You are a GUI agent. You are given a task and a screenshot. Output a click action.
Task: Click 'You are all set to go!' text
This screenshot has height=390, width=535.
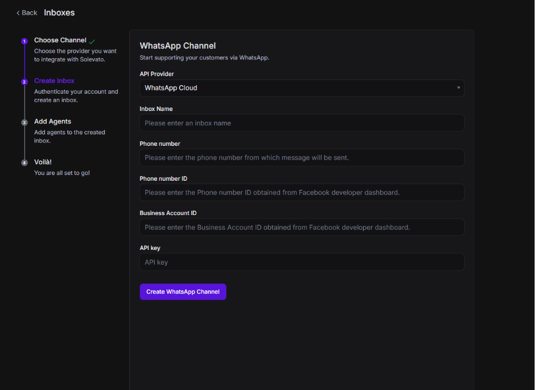(62, 173)
